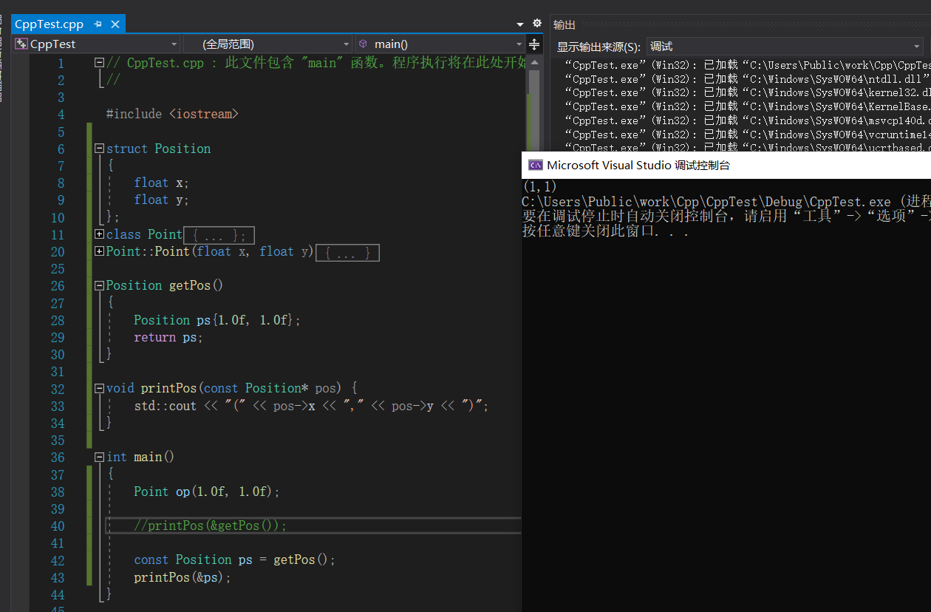Close the CppTest.cpp tab
Viewport: 931px width, 612px height.
115,24
